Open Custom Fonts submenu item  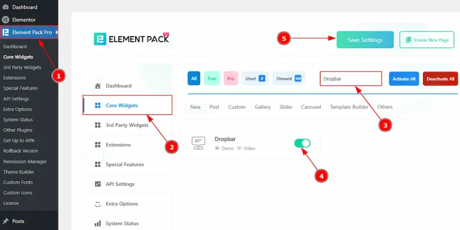(18, 182)
